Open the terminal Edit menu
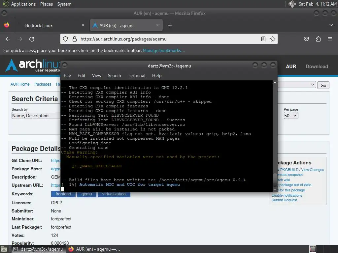Screen dimensions: 338x253 (x=82, y=75)
